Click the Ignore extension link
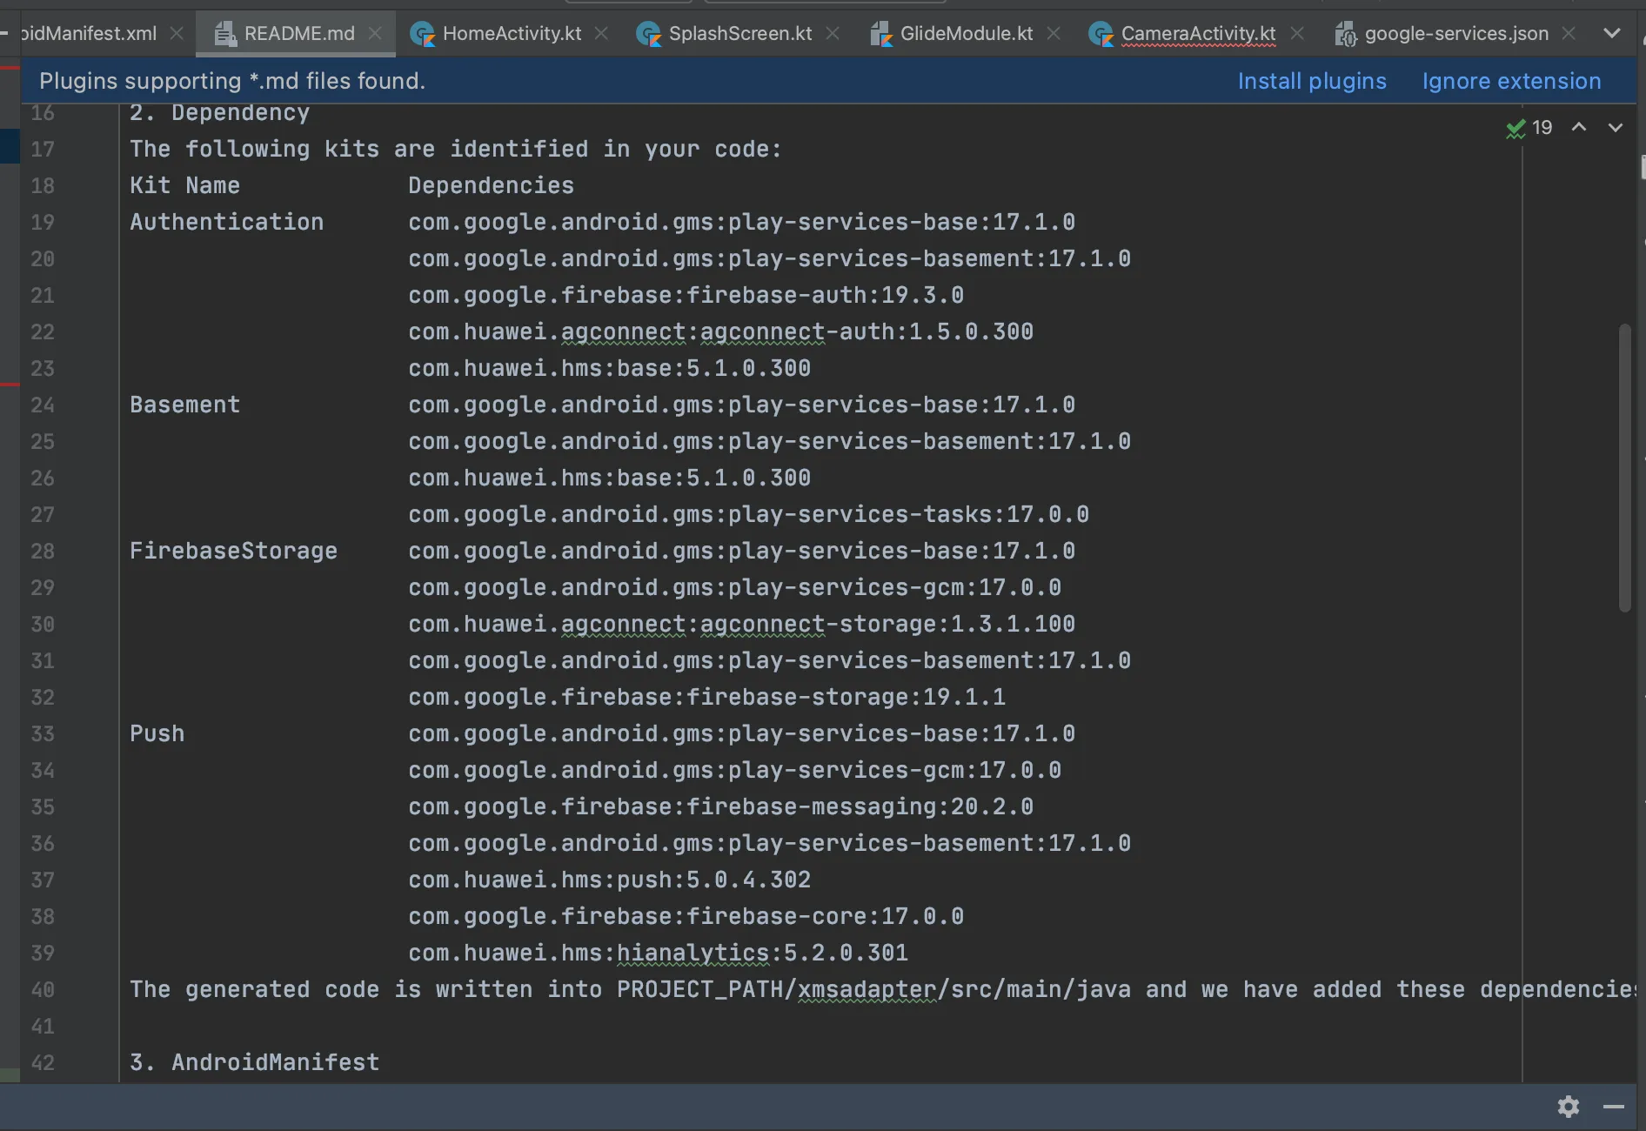The width and height of the screenshot is (1646, 1131). click(x=1511, y=81)
